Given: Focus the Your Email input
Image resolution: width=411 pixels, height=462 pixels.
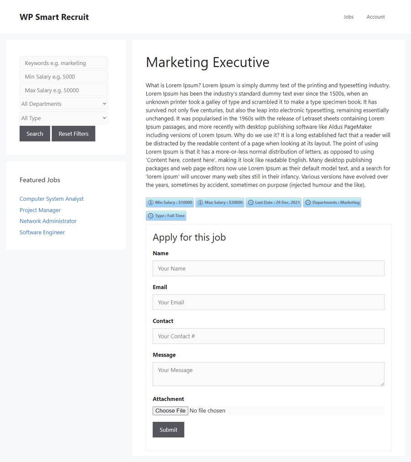Looking at the screenshot, I should [x=268, y=302].
